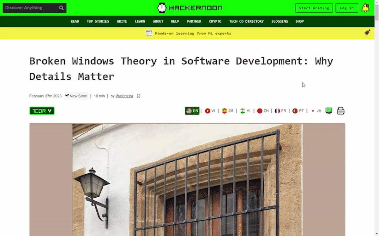Focus the Discover Anything search field
Screen dimensions: 379x236
tap(31, 8)
